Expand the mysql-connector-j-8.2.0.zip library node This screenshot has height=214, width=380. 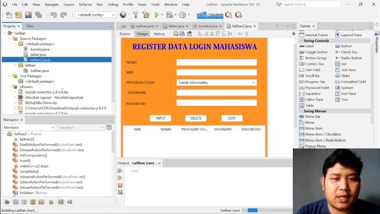click(15, 92)
